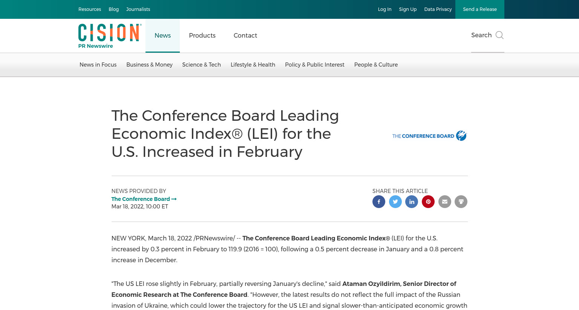Viewport: 579px width, 310px height.
Task: Open the News tab
Action: [x=162, y=35]
